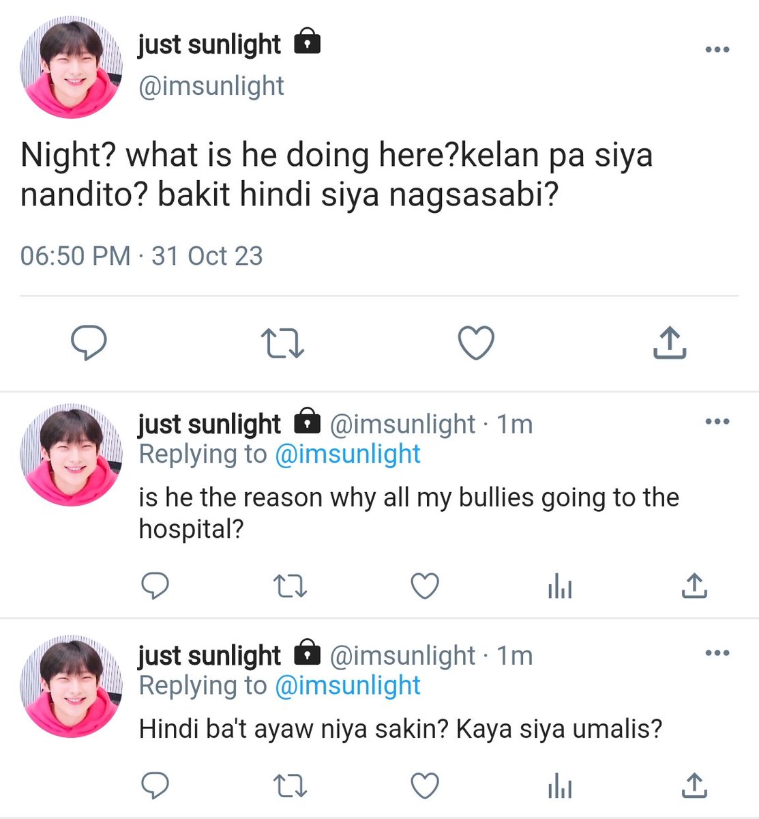Retweet the 'is he the reason' reply
The height and width of the screenshot is (819, 759).
290,587
